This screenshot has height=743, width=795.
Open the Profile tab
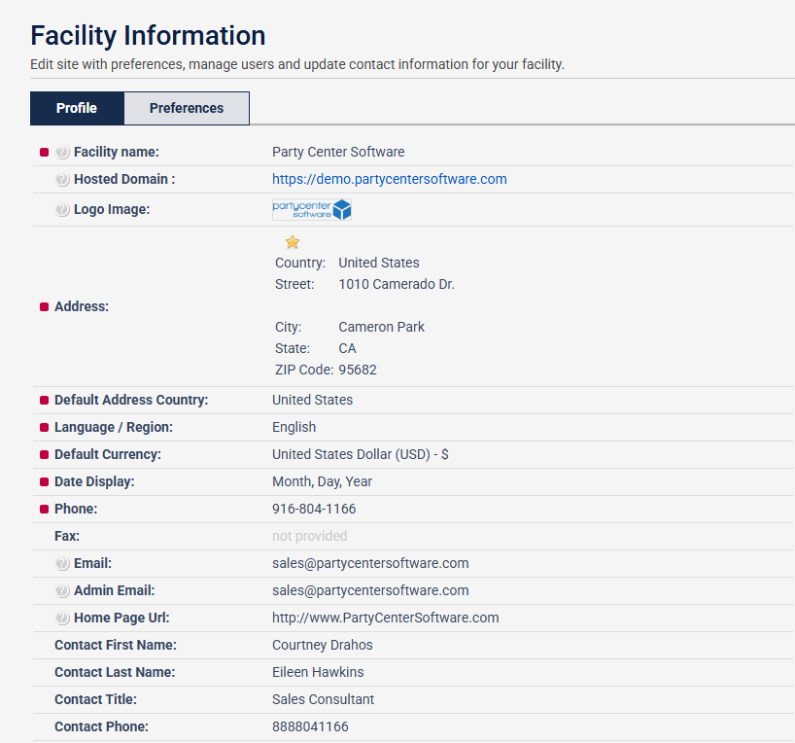point(77,108)
